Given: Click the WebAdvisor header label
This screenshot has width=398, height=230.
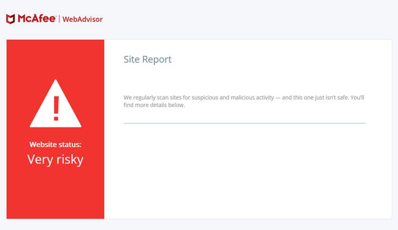Looking at the screenshot, I should tap(82, 19).
